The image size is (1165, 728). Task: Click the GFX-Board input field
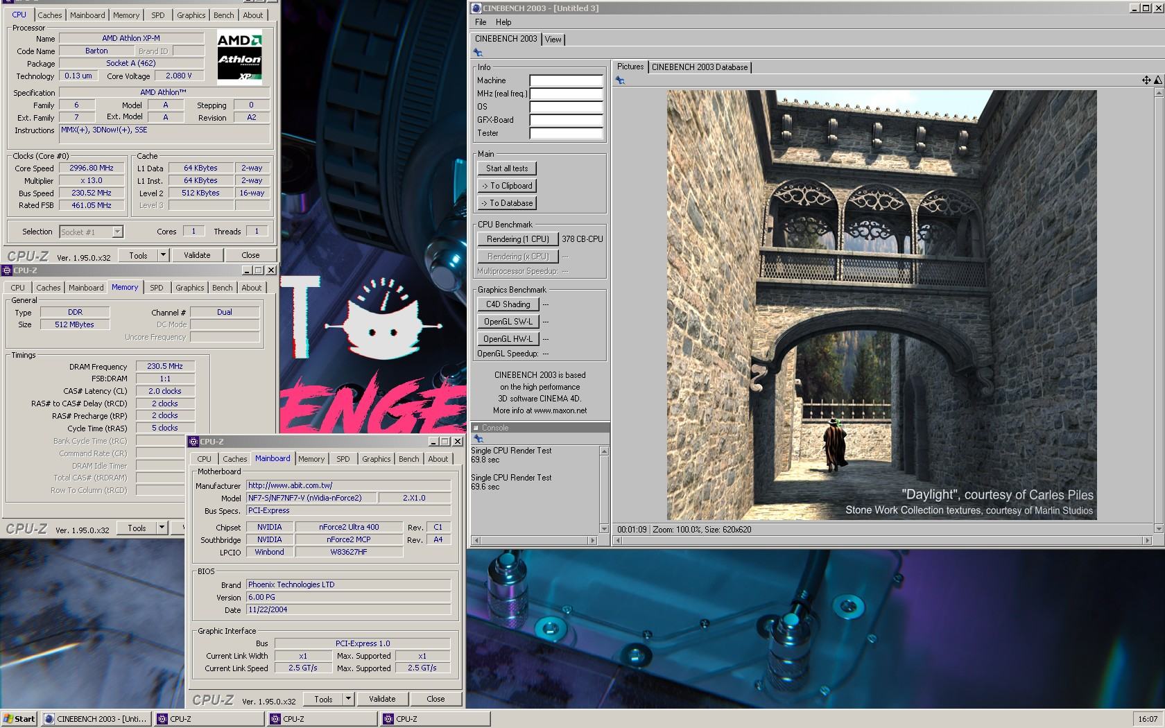click(x=566, y=120)
